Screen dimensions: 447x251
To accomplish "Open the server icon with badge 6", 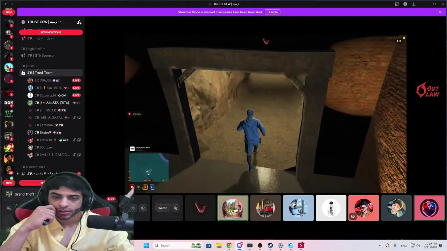I will (x=9, y=147).
